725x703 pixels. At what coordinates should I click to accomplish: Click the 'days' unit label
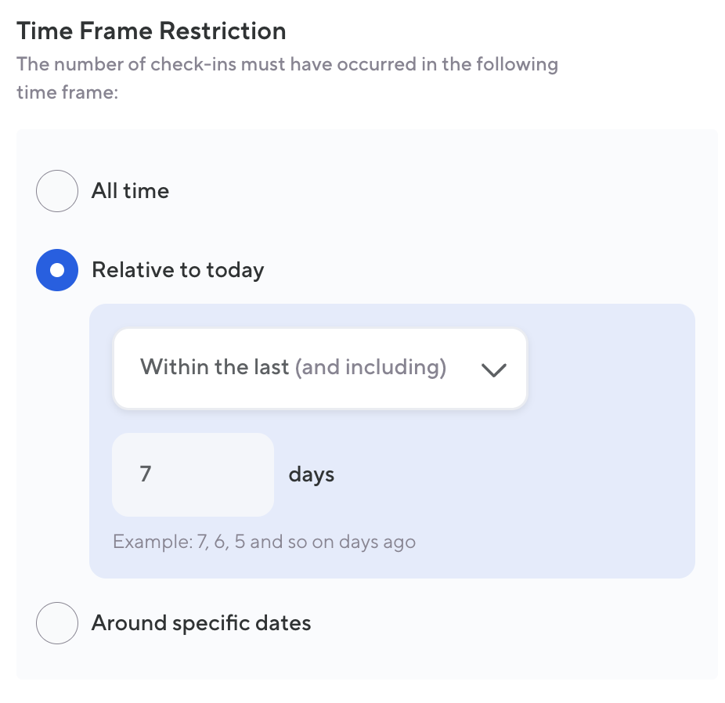point(311,474)
